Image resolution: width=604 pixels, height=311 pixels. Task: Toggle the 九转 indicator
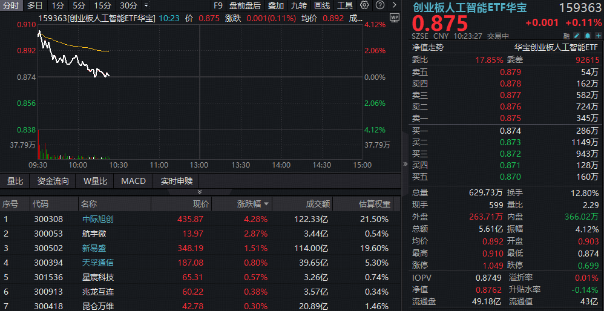[299, 5]
